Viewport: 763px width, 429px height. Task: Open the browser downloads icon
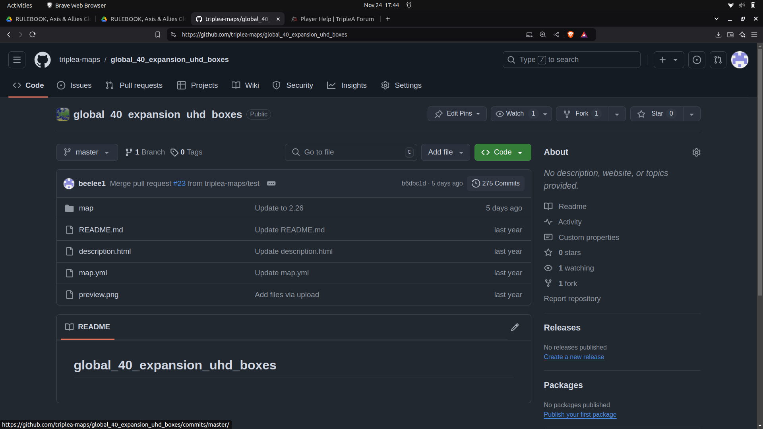(718, 35)
